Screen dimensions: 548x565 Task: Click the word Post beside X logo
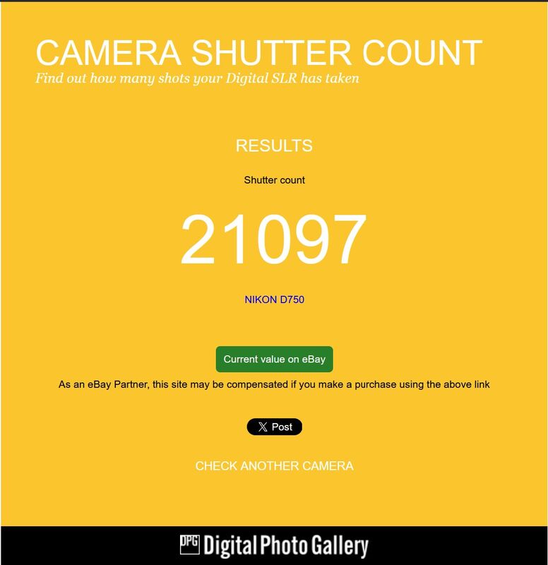[282, 427]
